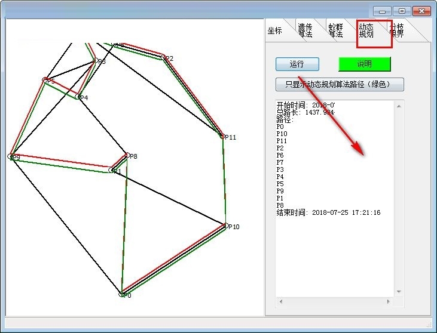Click the horizontal scroll left arrow
The height and width of the screenshot is (333, 437).
[x=280, y=301]
